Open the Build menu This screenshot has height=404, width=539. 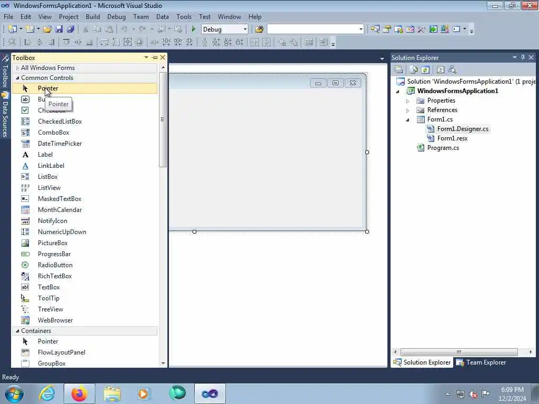point(93,17)
